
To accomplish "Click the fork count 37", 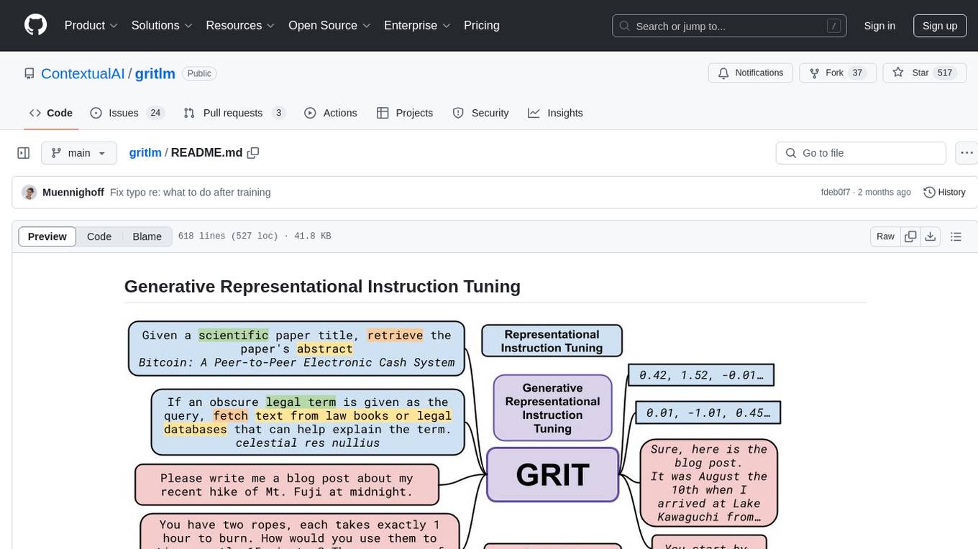I will pyautogui.click(x=856, y=73).
